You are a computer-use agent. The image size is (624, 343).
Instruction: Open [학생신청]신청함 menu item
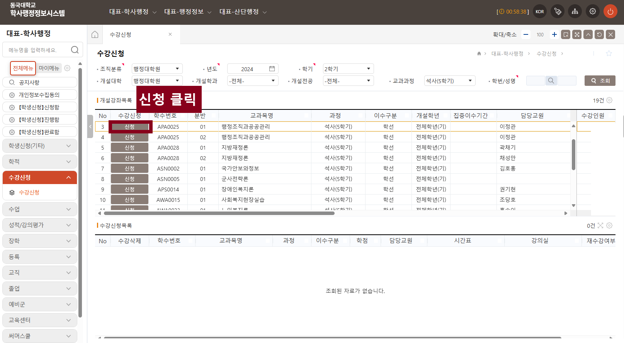[40, 107]
